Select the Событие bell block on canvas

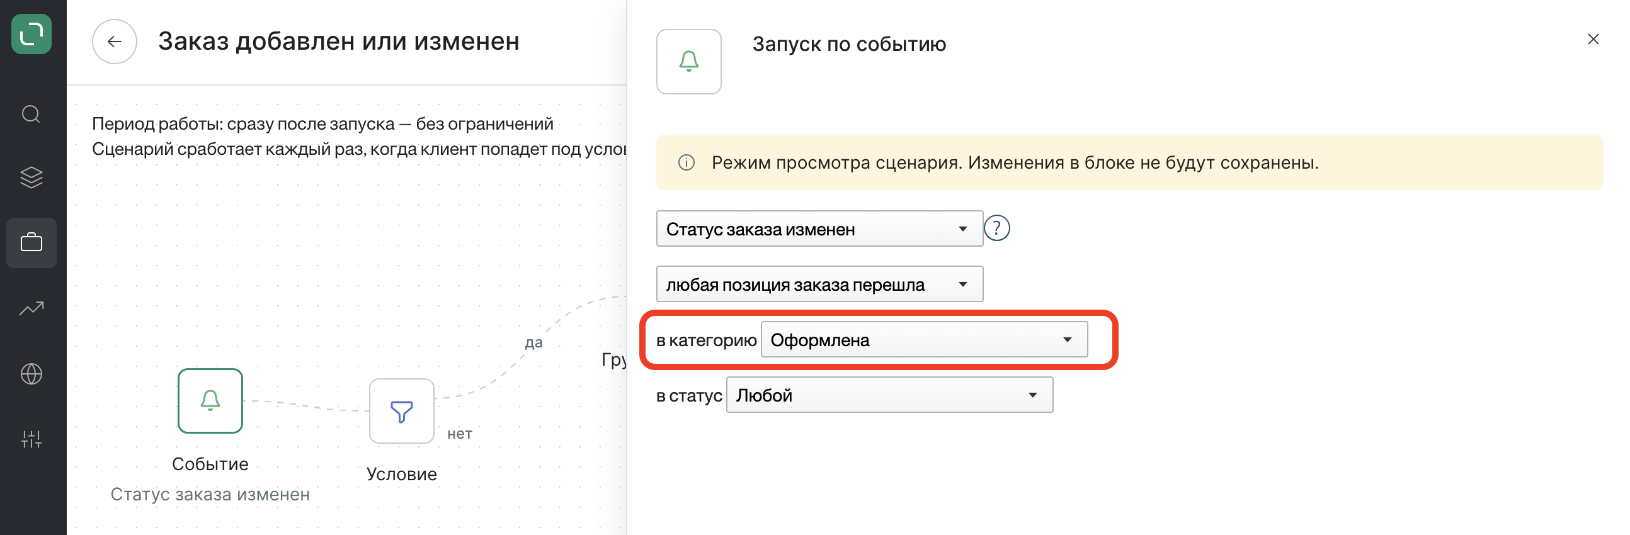[210, 401]
